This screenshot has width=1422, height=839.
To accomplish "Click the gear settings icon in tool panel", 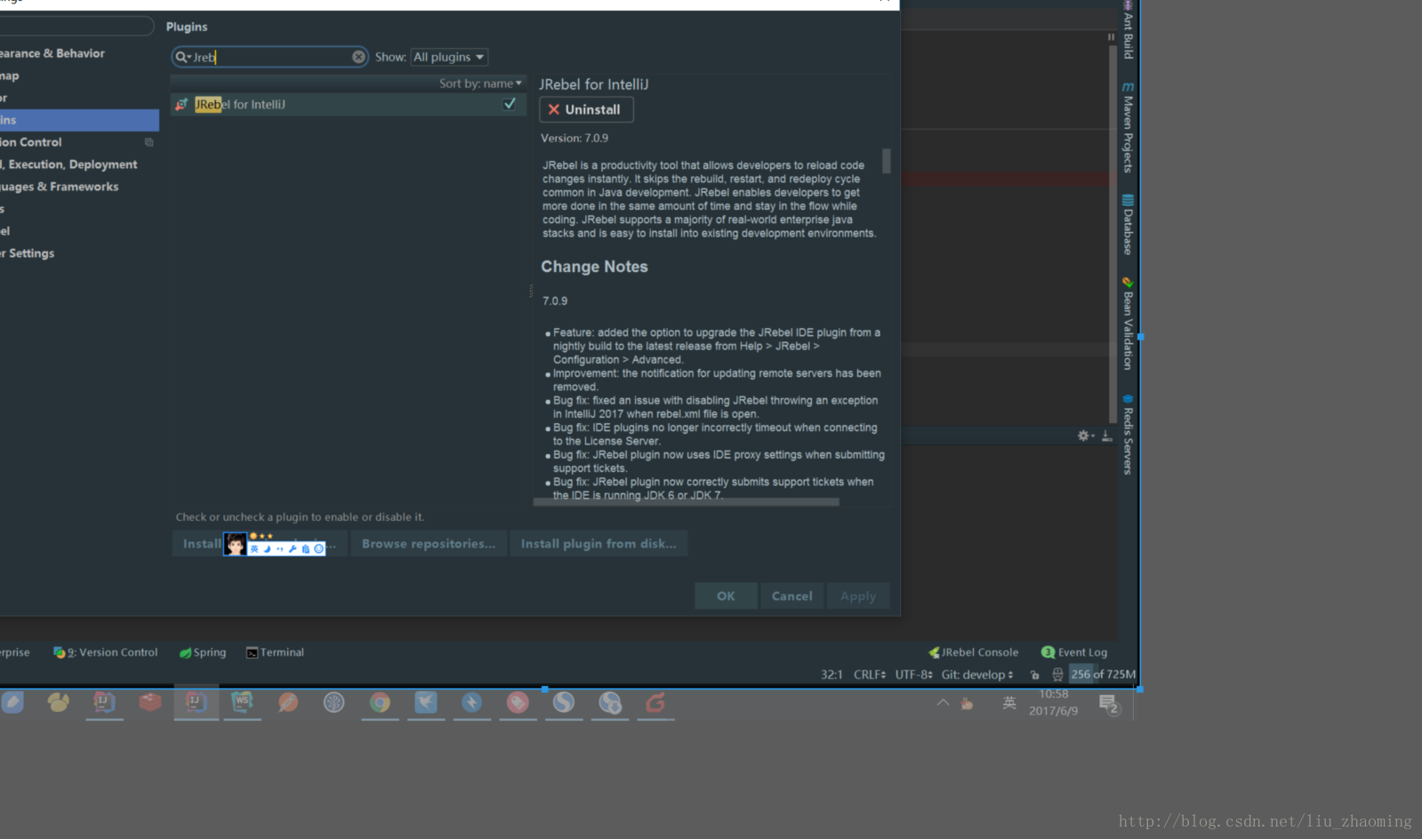I will [x=1084, y=435].
